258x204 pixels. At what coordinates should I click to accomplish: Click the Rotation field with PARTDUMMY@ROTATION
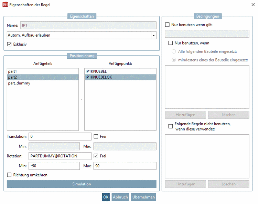tap(60, 156)
